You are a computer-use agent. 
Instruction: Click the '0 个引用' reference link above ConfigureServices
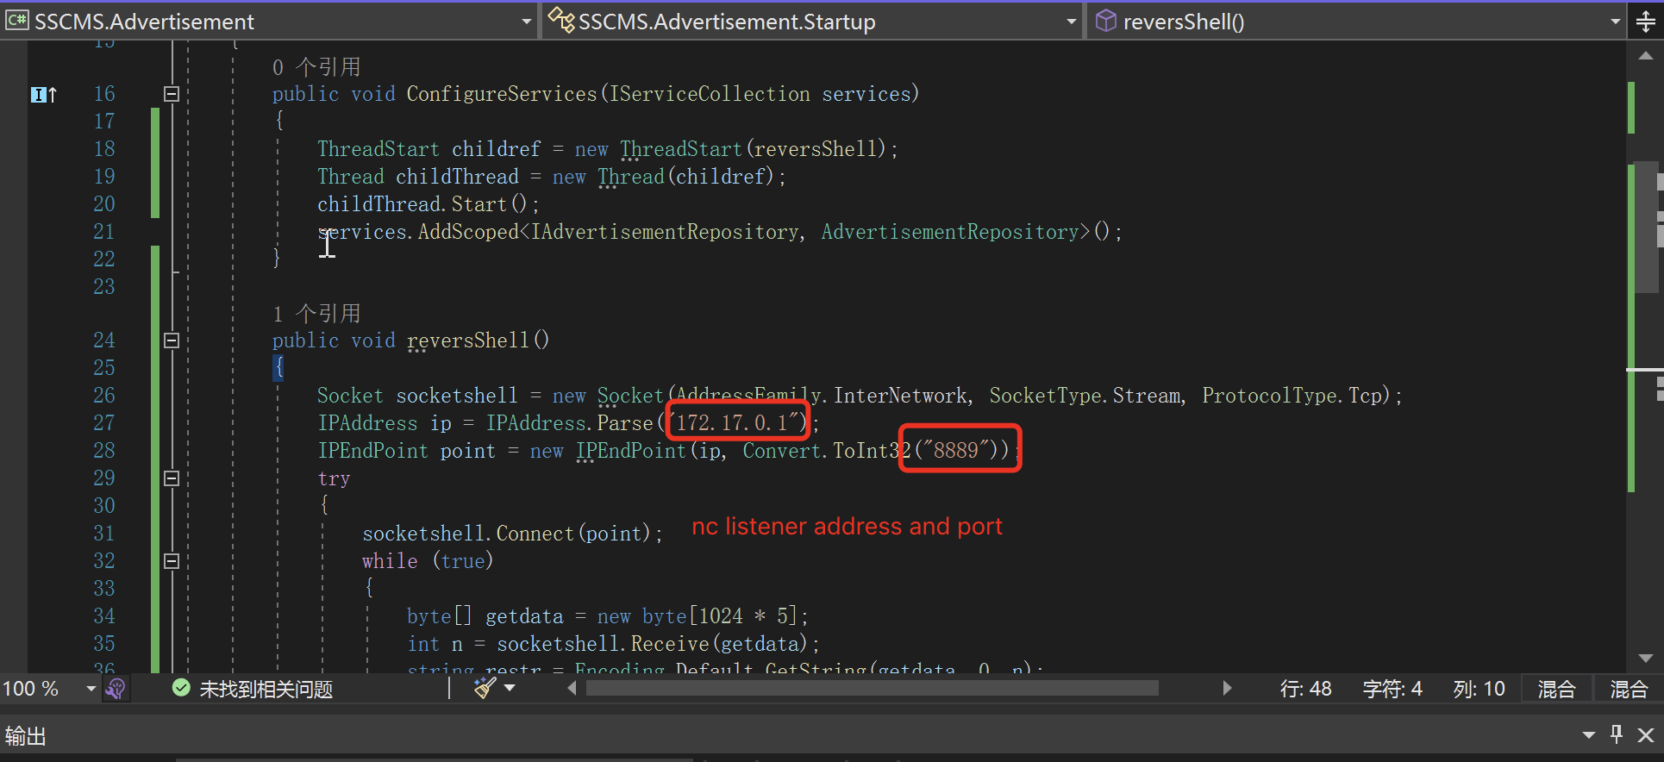316,66
